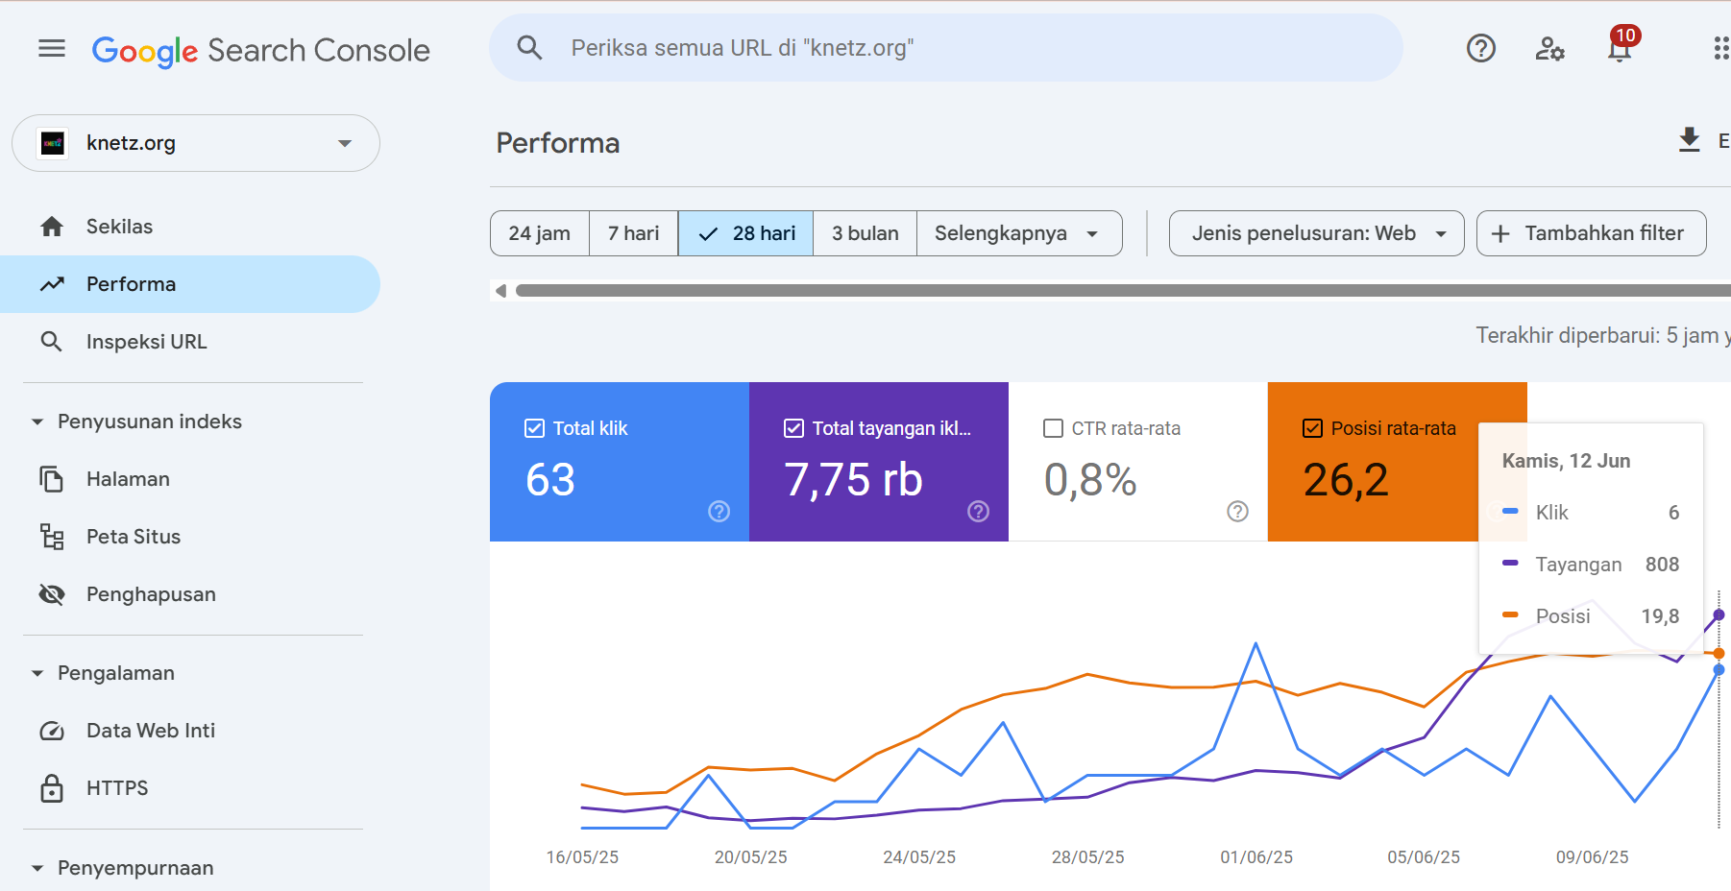The width and height of the screenshot is (1731, 891).
Task: Select the 7 hari date range
Action: click(x=633, y=233)
